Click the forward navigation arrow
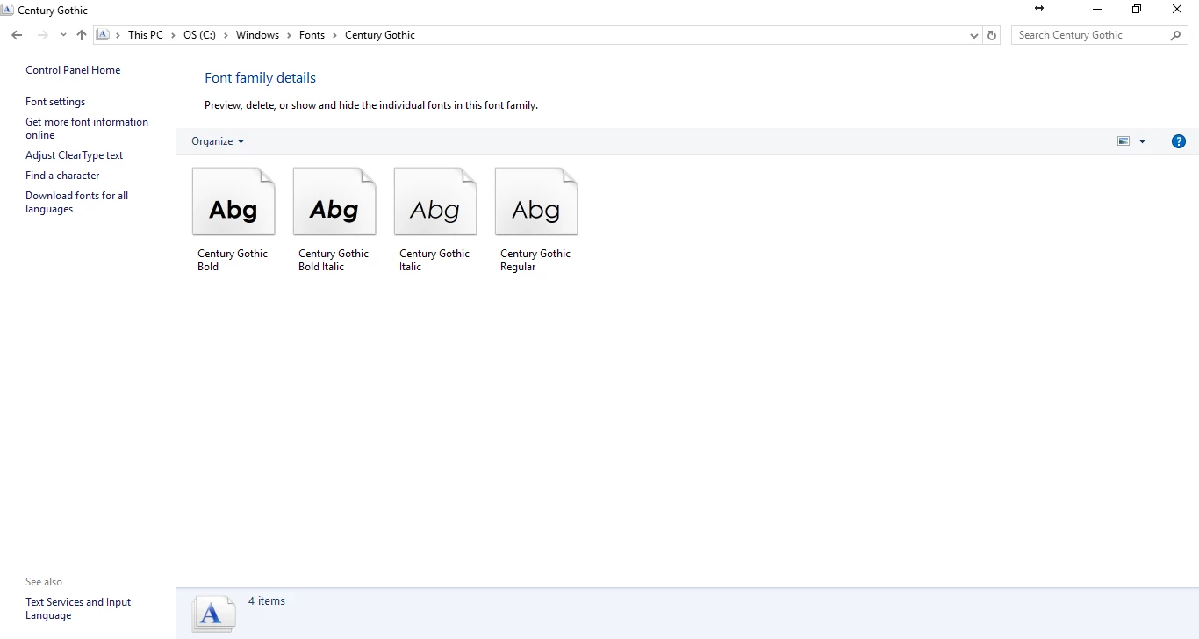This screenshot has width=1199, height=639. click(x=42, y=35)
